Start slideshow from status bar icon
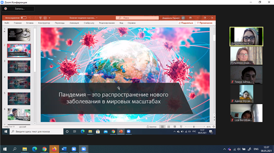Image resolution: width=274 pixels, height=153 pixels. coord(181,127)
